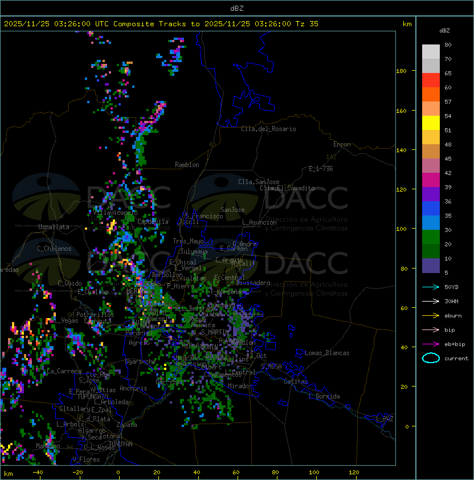
Task: Click the 'S_Francisco' map label
Action: coord(204,216)
